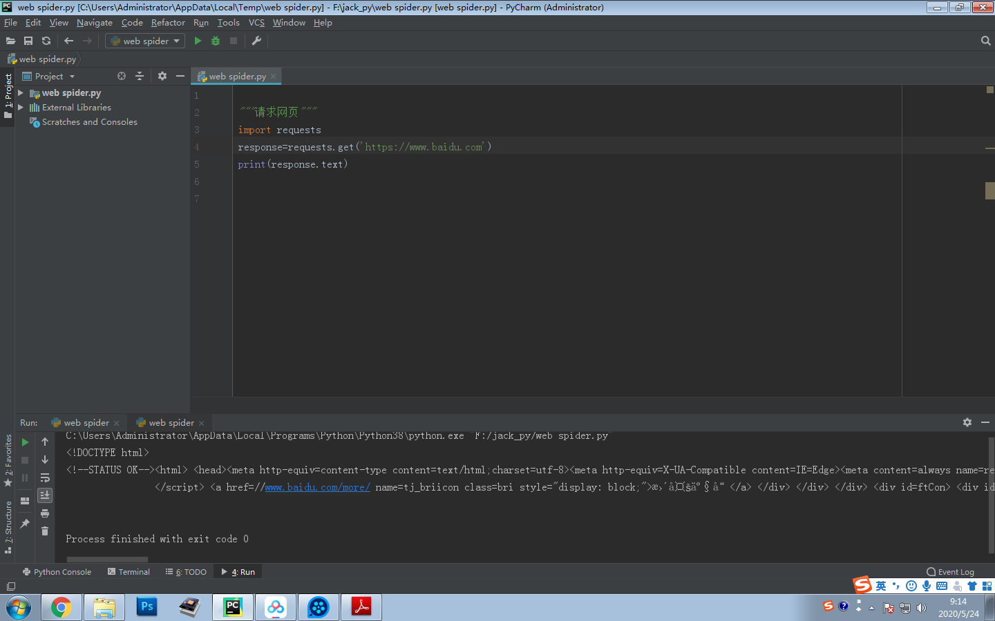Click the volume icon in system tray
The width and height of the screenshot is (995, 621).
click(x=921, y=608)
